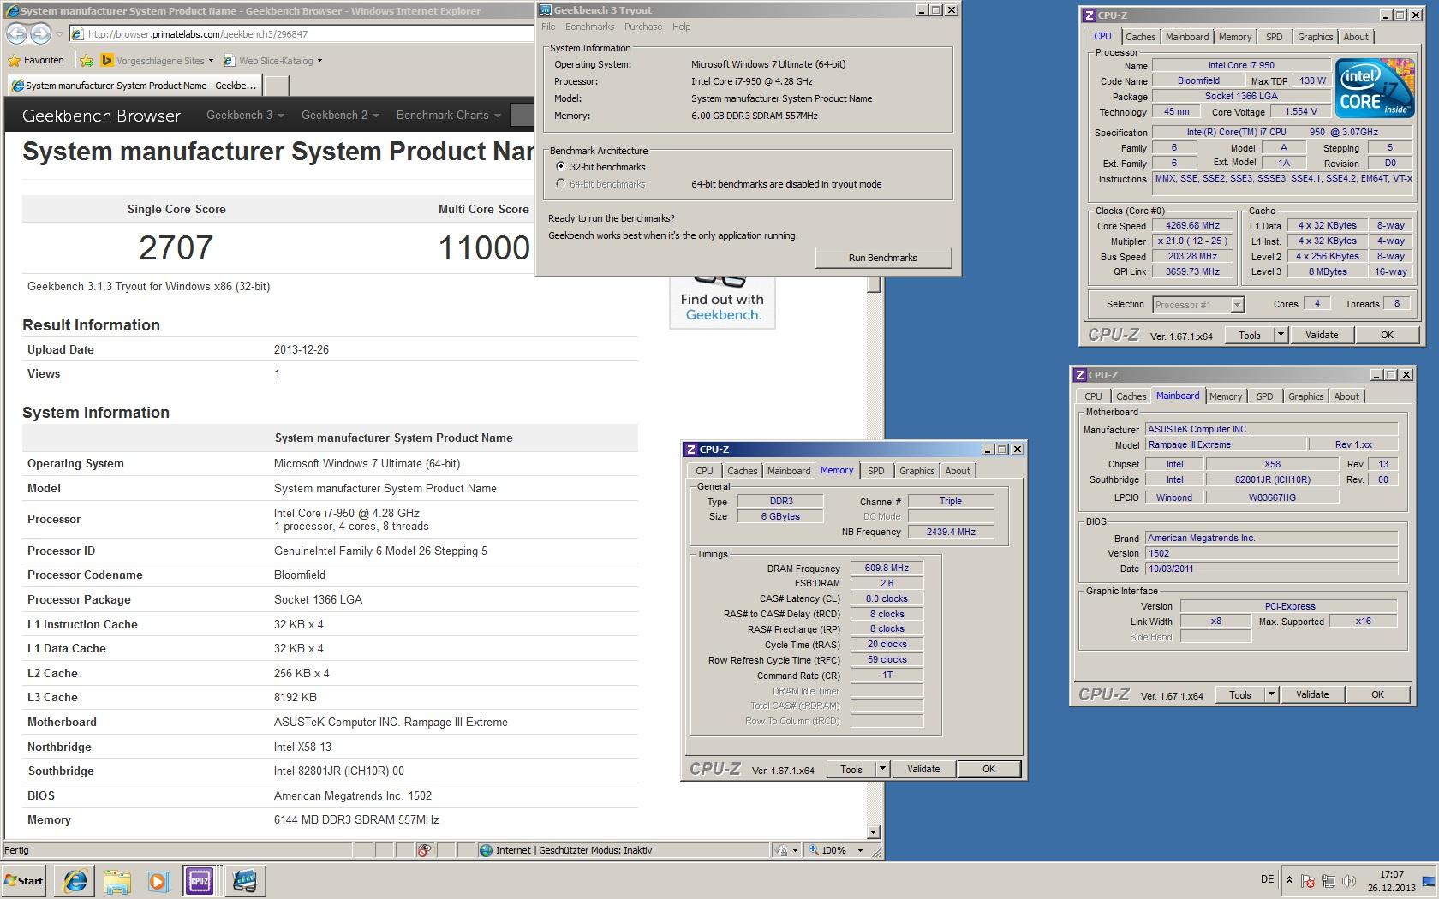Open Graphics tab in CPU-Z Mainboard window
The image size is (1439, 899).
(1305, 396)
